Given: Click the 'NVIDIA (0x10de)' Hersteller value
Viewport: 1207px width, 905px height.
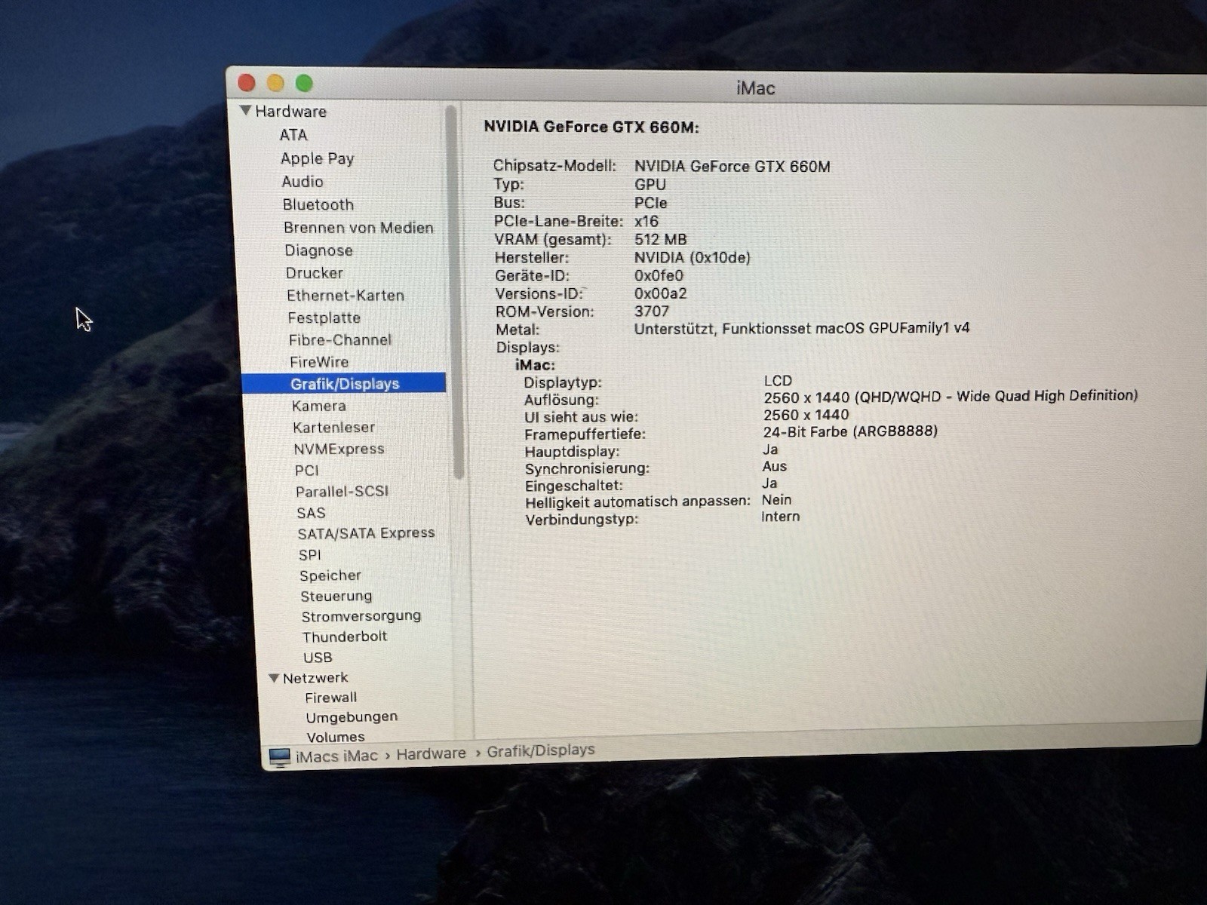Looking at the screenshot, I should pos(692,258).
